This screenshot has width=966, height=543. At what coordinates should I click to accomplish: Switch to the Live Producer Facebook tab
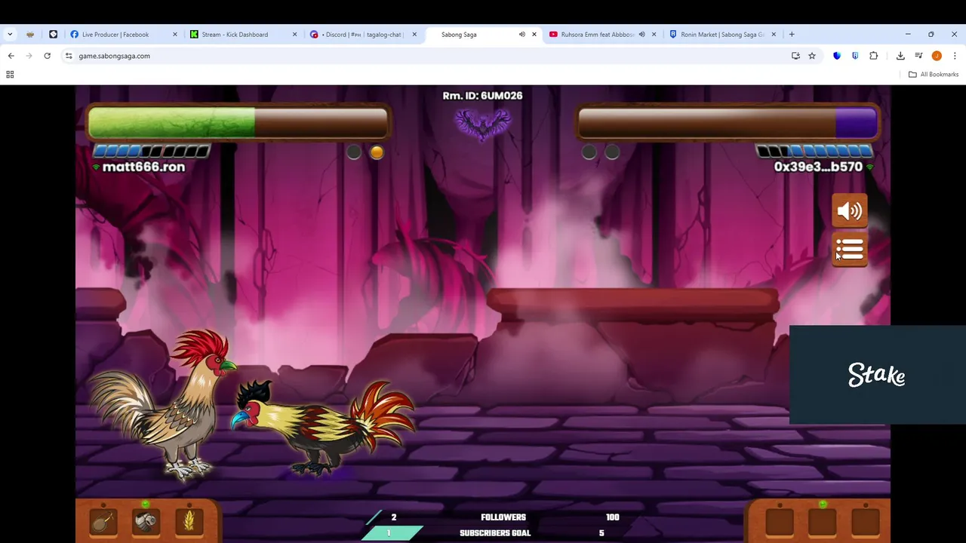(x=123, y=34)
